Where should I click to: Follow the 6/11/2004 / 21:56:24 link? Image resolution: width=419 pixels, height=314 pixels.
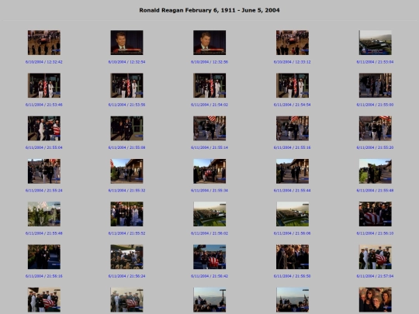click(126, 276)
